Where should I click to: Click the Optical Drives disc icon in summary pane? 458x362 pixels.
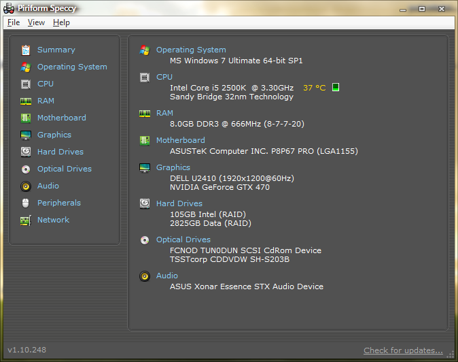[145, 240]
